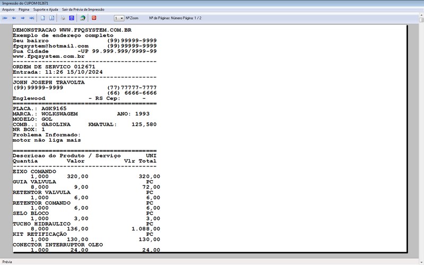Viewport: 424px width, 265px height.
Task: Go to the first page
Action: [x=5, y=18]
